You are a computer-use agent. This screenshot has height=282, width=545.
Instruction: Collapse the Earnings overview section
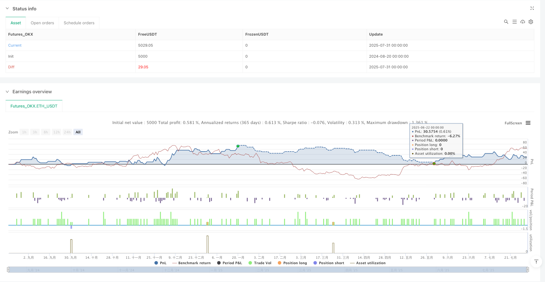point(7,92)
